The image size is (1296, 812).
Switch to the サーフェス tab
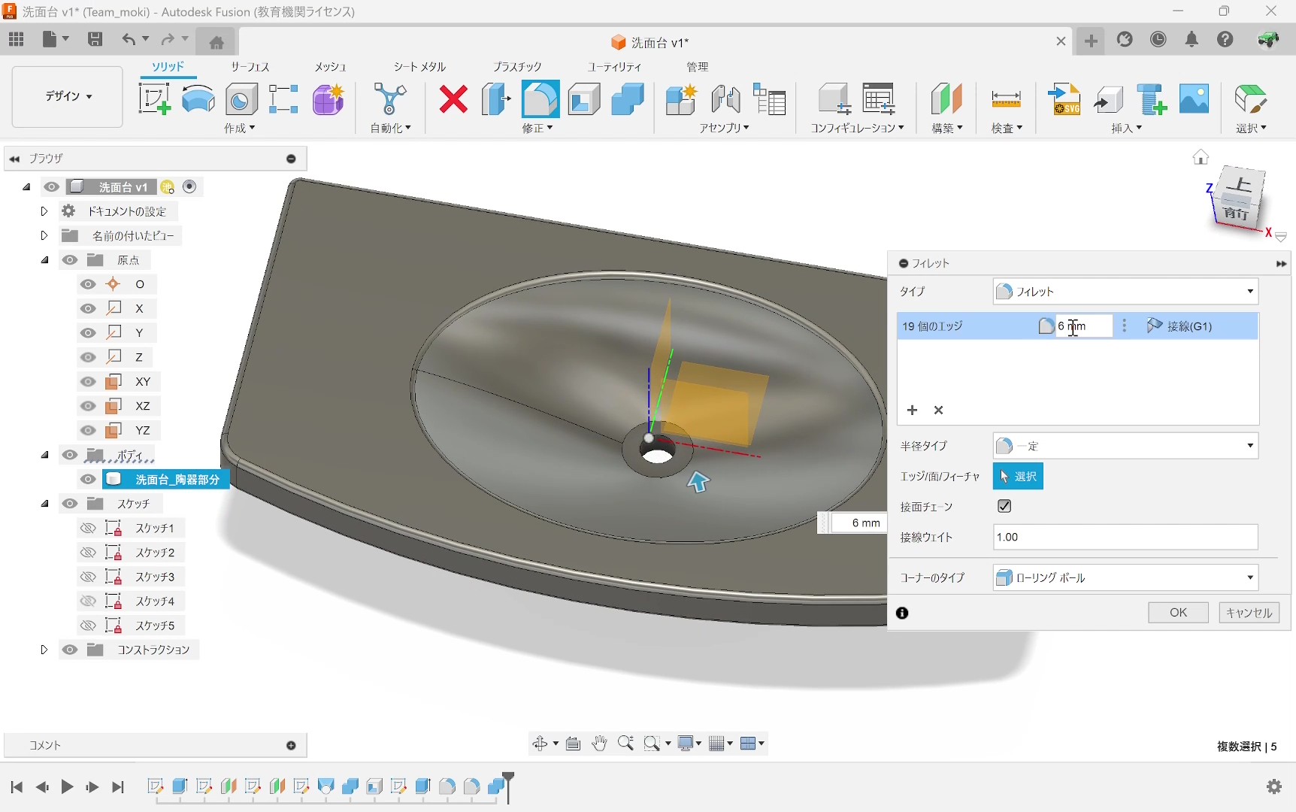250,67
